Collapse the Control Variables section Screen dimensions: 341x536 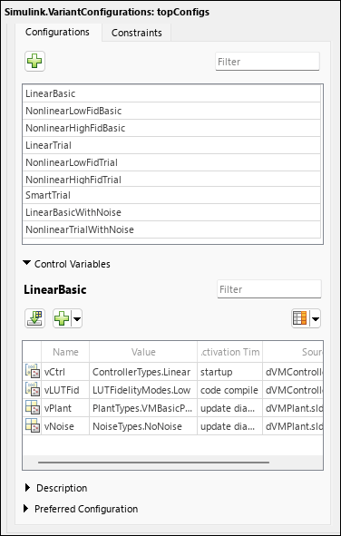coord(26,264)
